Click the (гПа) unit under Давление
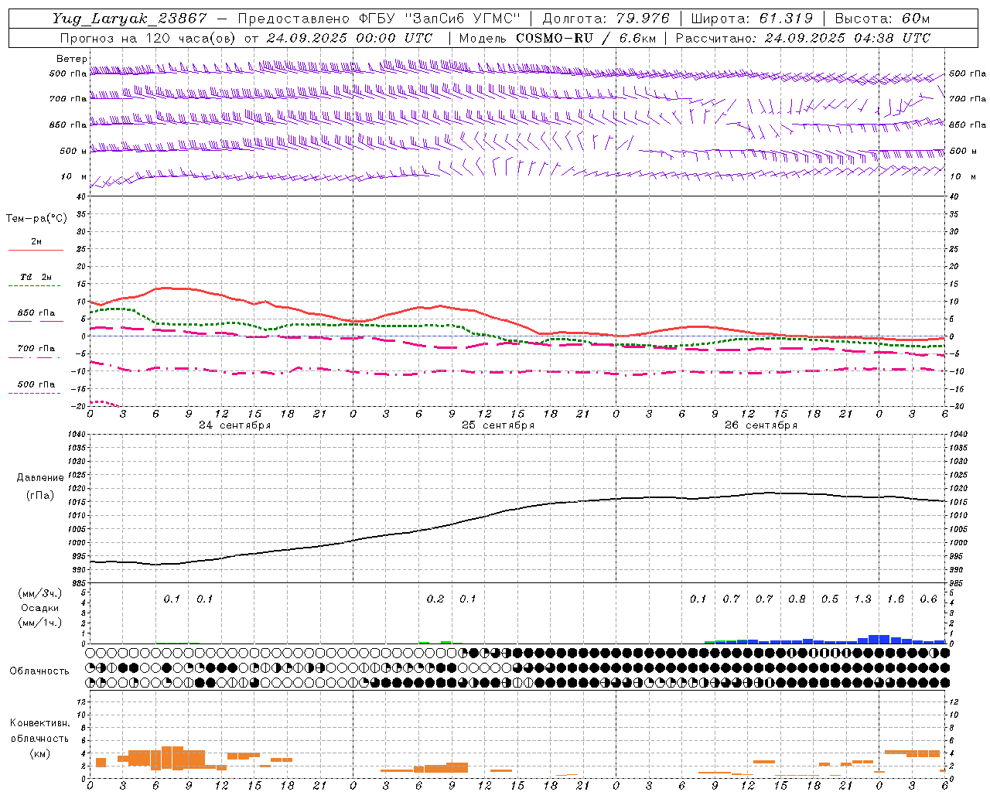The image size is (990, 792). [x=40, y=495]
